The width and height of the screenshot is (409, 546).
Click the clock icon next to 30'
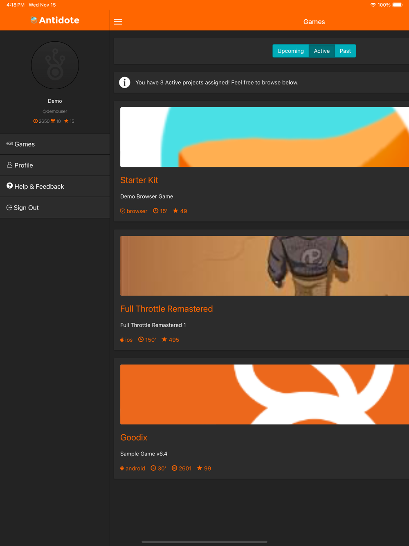(153, 468)
